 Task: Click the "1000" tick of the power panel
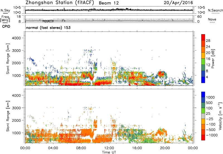(x=16, y=75)
